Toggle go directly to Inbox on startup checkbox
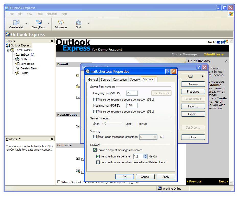The height and width of the screenshot is (197, 241). click(x=59, y=182)
